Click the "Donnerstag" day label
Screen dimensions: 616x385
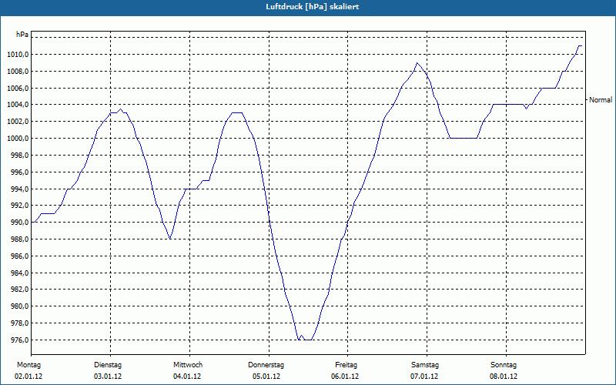266,365
